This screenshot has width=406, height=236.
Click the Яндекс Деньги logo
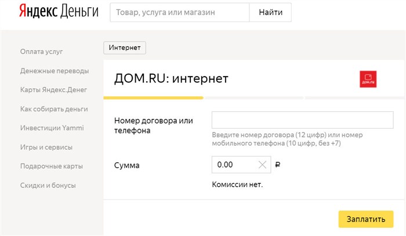[x=59, y=12]
